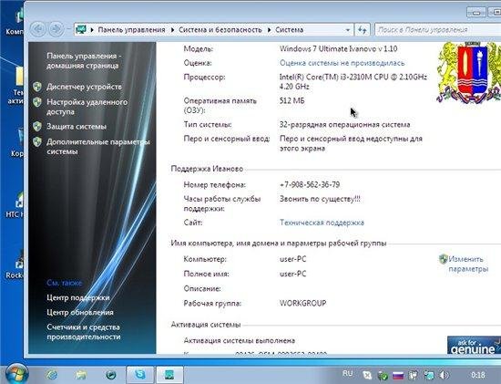Viewport: 501px width, 384px height.
Task: Open the Windows Start menu
Action: pyautogui.click(x=17, y=374)
